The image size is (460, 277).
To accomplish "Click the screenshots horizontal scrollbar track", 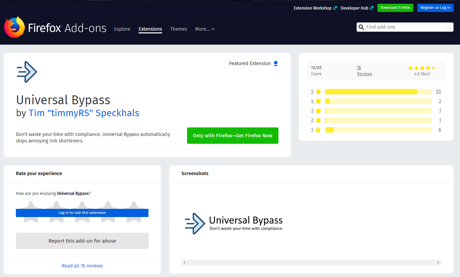I will (x=311, y=263).
